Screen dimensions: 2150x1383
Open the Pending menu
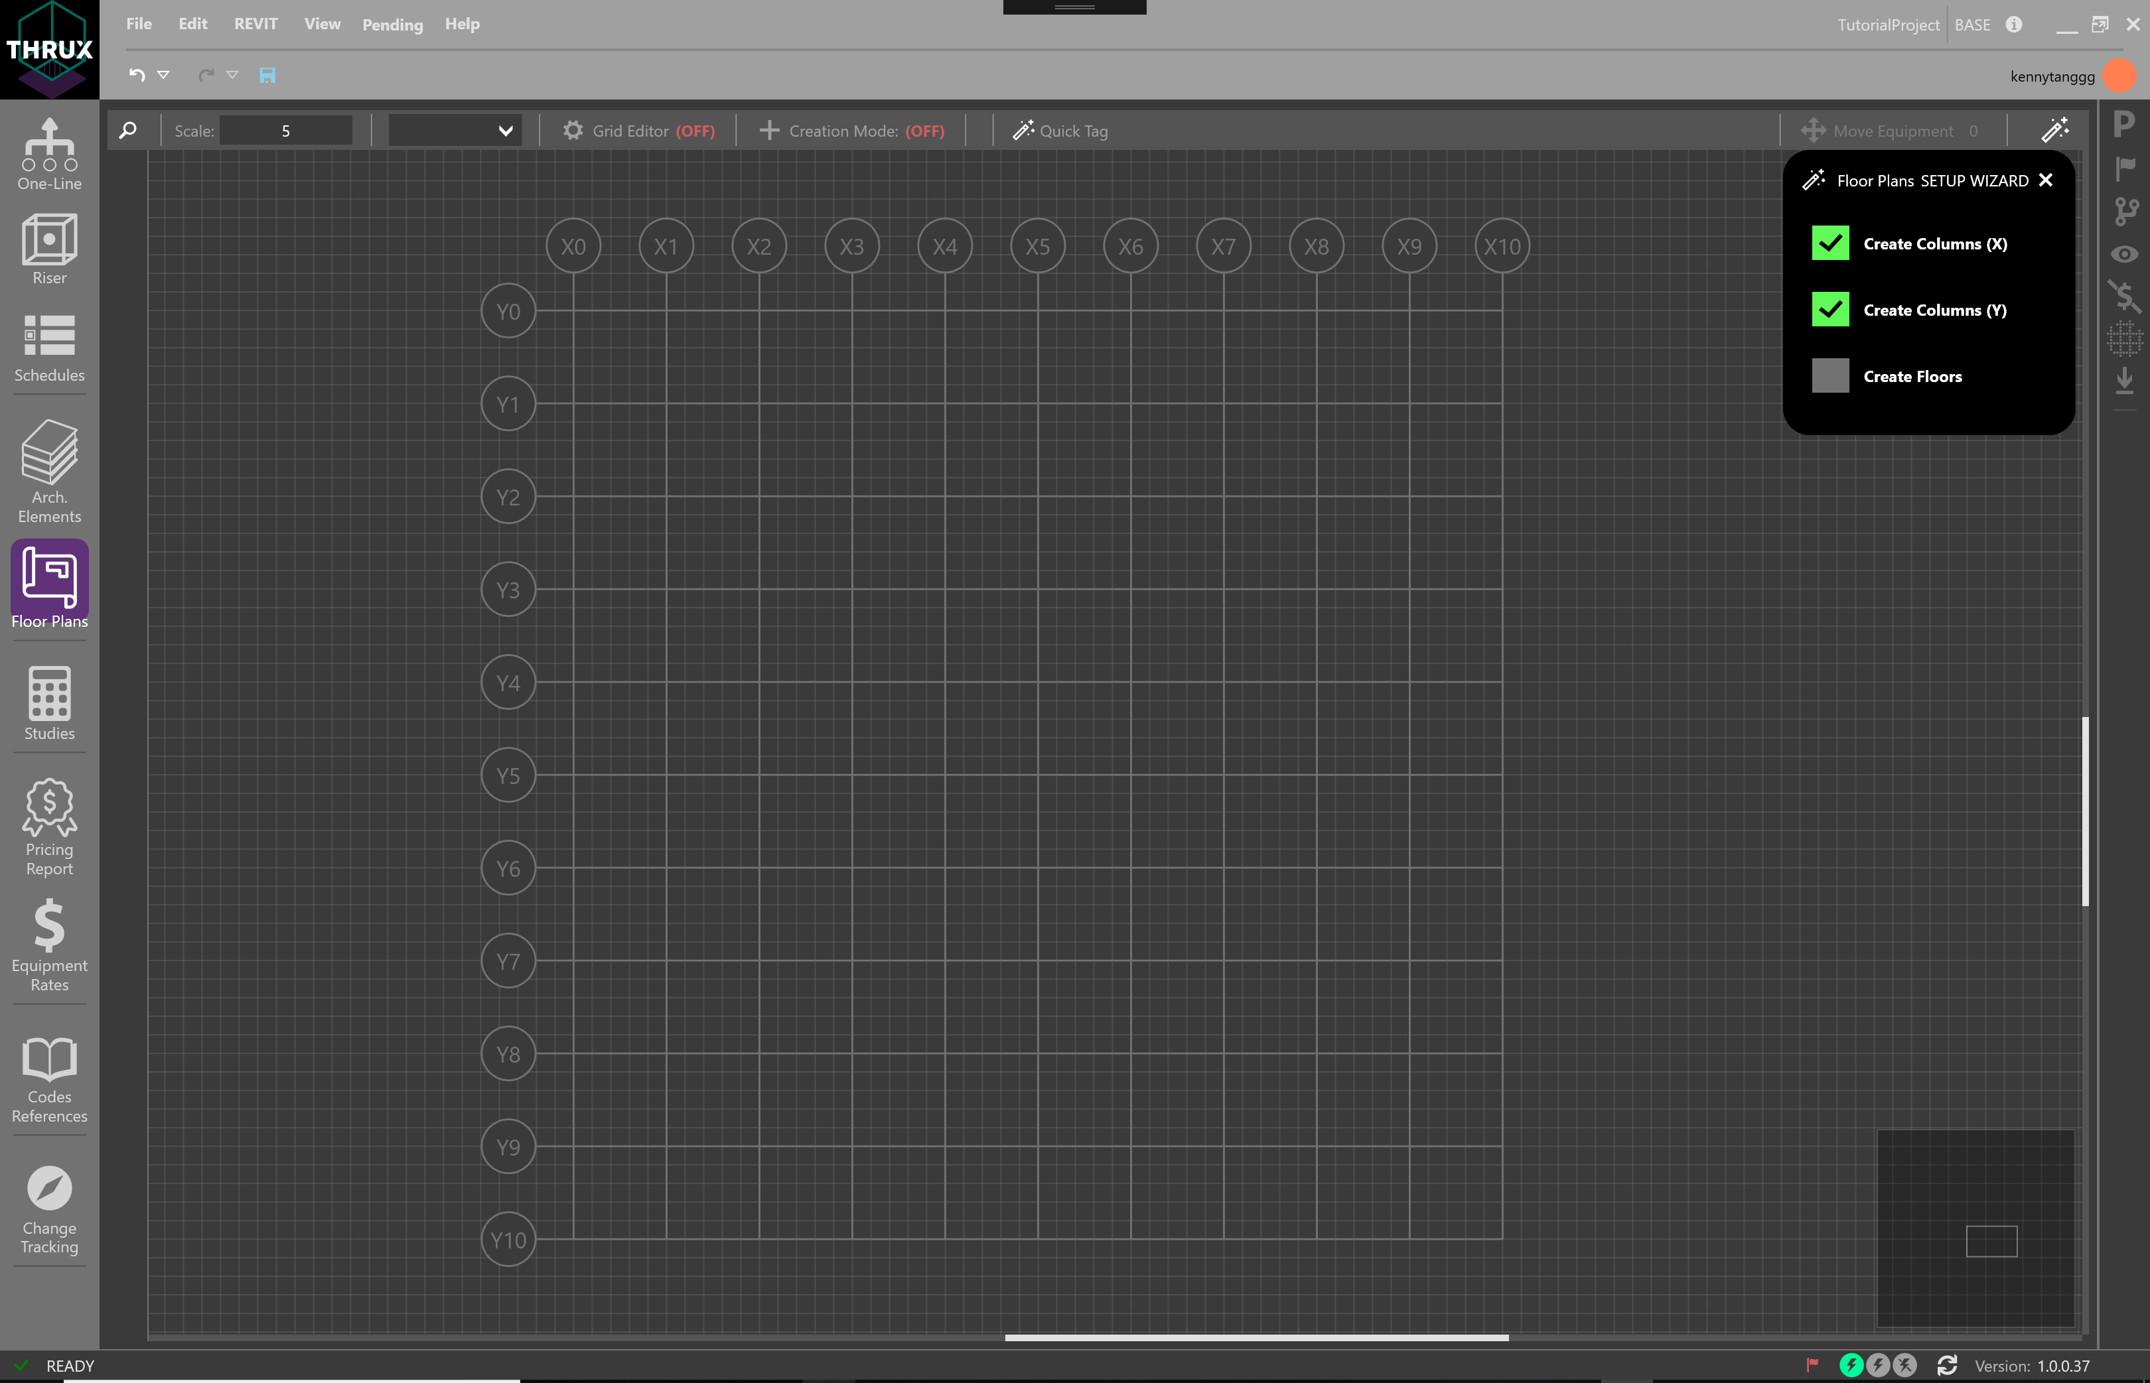[x=392, y=25]
